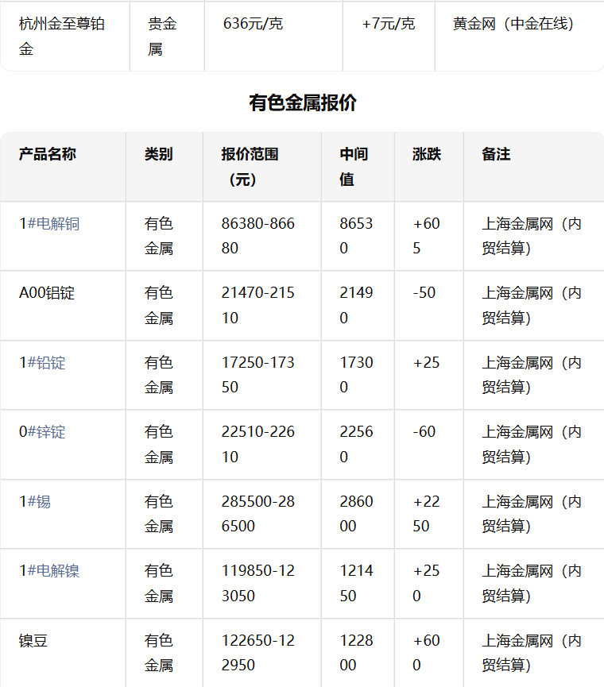Viewport: 604px width, 687px height.
Task: Click the 镍豆 product name cell
Action: point(33,640)
